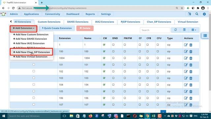211x119 pixels.
Task: Open Chrome extensions puzzle icon
Action: tap(198, 8)
